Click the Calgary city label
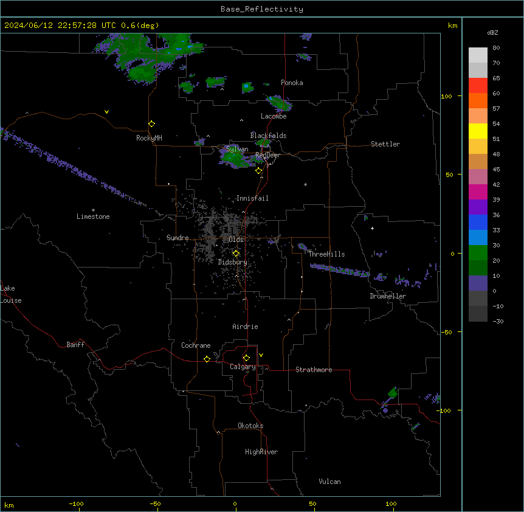This screenshot has height=512, width=524. click(243, 367)
